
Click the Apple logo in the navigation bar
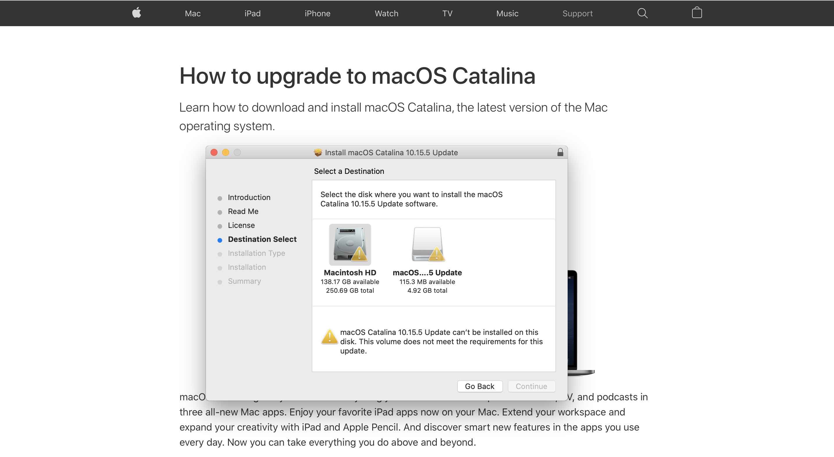click(x=137, y=13)
